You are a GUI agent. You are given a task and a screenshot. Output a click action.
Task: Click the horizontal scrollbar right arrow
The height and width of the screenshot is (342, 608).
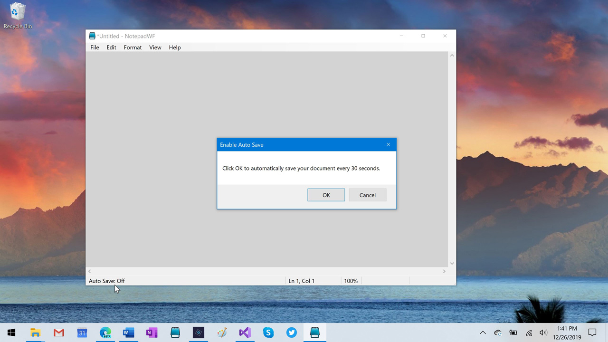tap(444, 271)
